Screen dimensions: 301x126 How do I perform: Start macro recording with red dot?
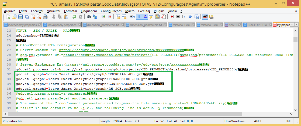pyautogui.click(x=172, y=17)
